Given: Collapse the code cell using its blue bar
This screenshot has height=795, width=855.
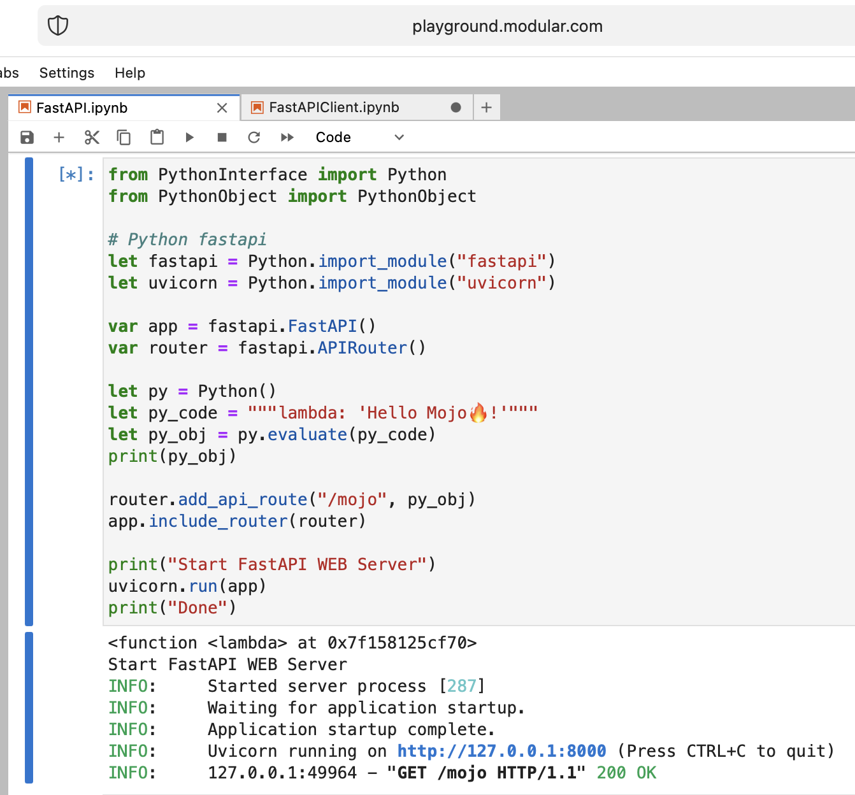Looking at the screenshot, I should [29, 391].
